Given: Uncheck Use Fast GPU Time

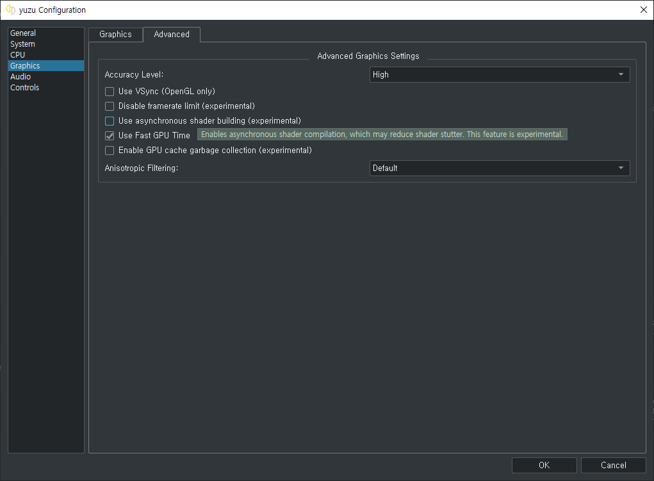Looking at the screenshot, I should tap(110, 136).
